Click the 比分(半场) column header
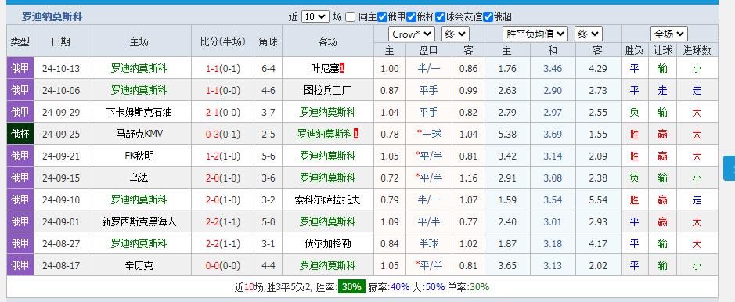735x302 pixels. click(x=222, y=41)
